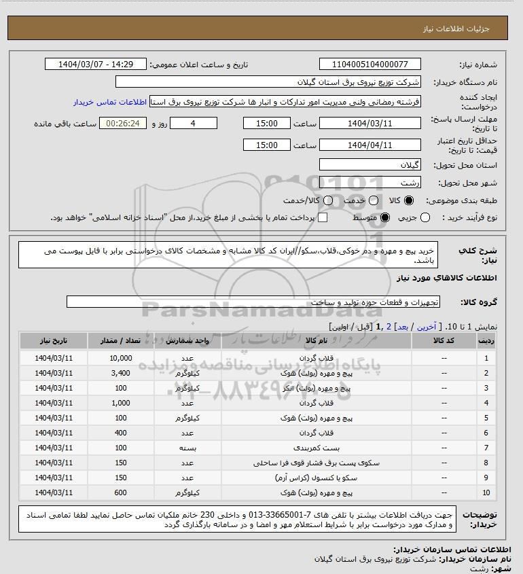Click the delivery province field گیلان
Image resolution: width=523 pixels, height=574 pixels.
[370, 165]
